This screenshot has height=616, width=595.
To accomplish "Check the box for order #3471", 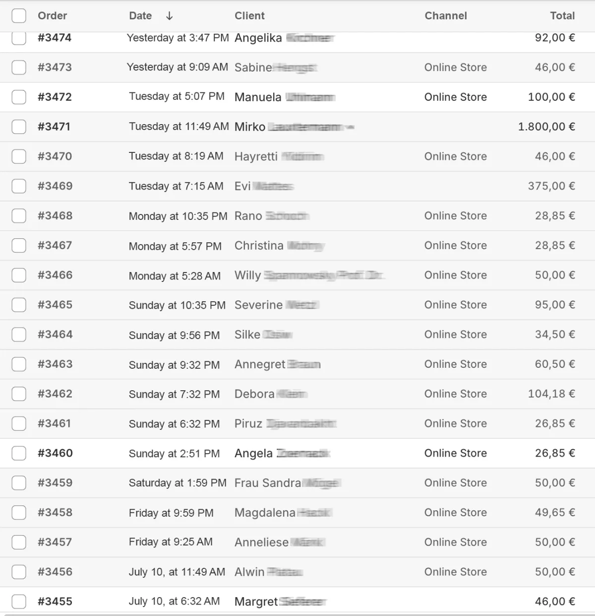I will (19, 127).
